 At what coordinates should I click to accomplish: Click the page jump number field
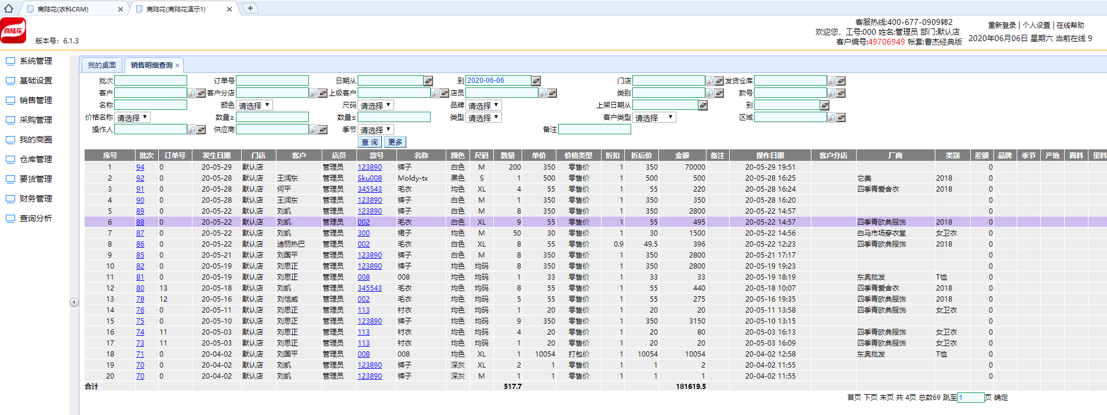(971, 398)
